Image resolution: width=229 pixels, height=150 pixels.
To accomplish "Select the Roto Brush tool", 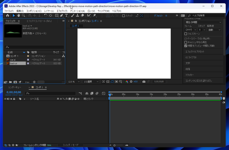I will pos(89,15).
